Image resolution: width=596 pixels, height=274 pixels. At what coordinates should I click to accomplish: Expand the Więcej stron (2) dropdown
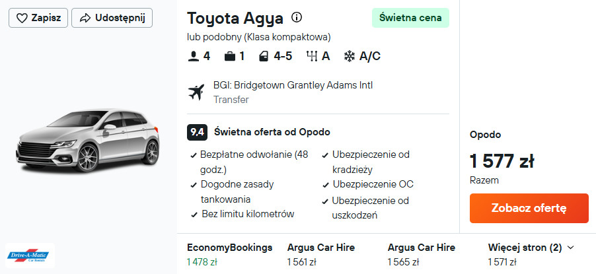pyautogui.click(x=531, y=248)
